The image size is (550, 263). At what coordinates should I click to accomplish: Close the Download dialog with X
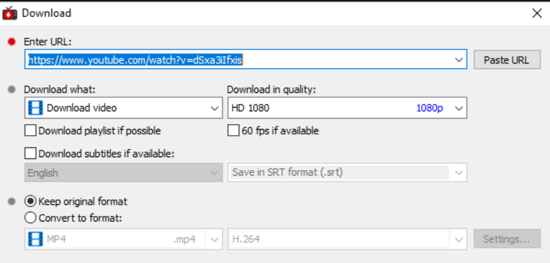click(537, 13)
